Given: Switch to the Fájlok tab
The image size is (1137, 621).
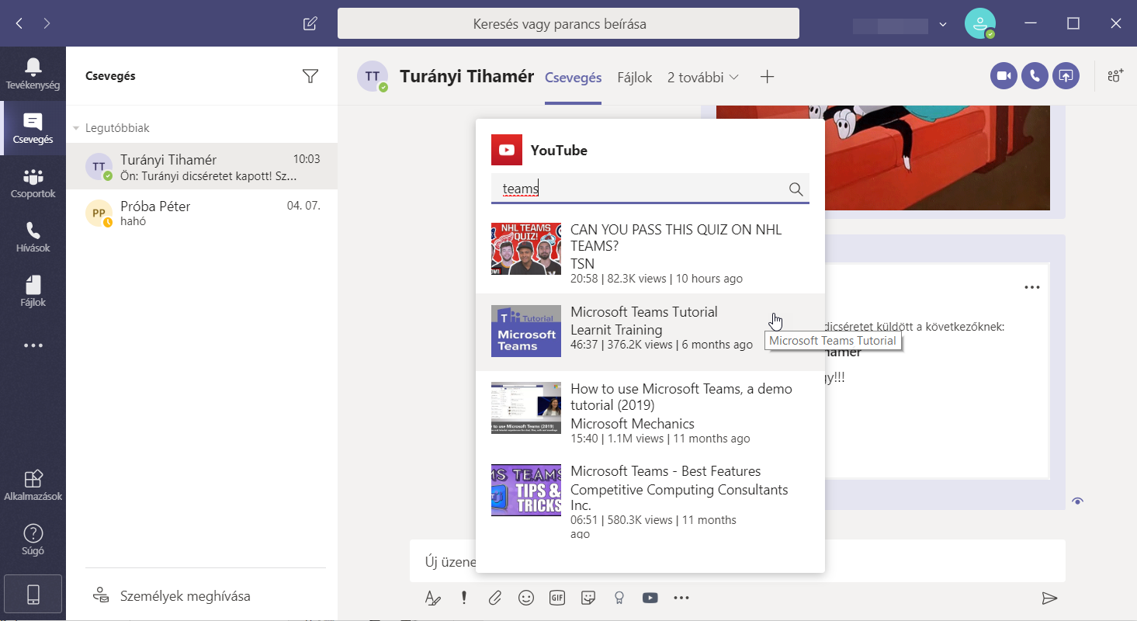Looking at the screenshot, I should (634, 78).
